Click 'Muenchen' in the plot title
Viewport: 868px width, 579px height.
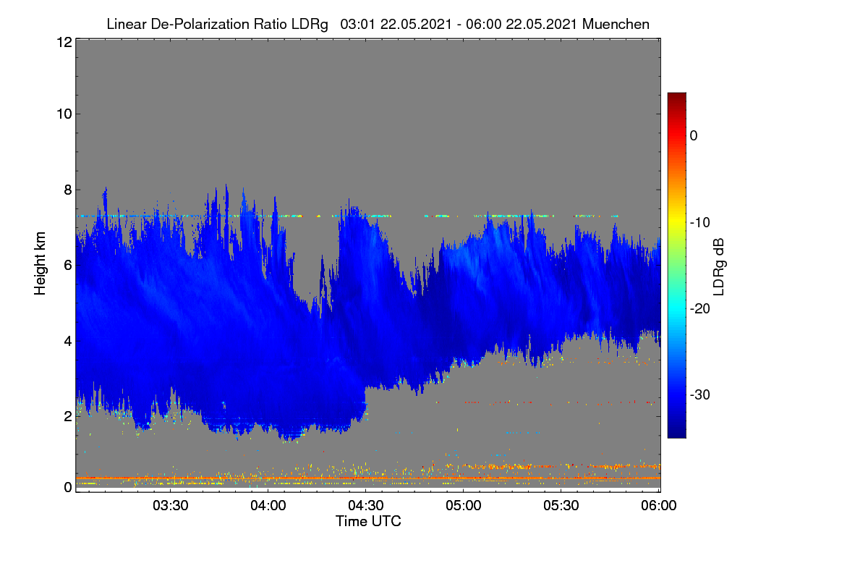pyautogui.click(x=616, y=24)
